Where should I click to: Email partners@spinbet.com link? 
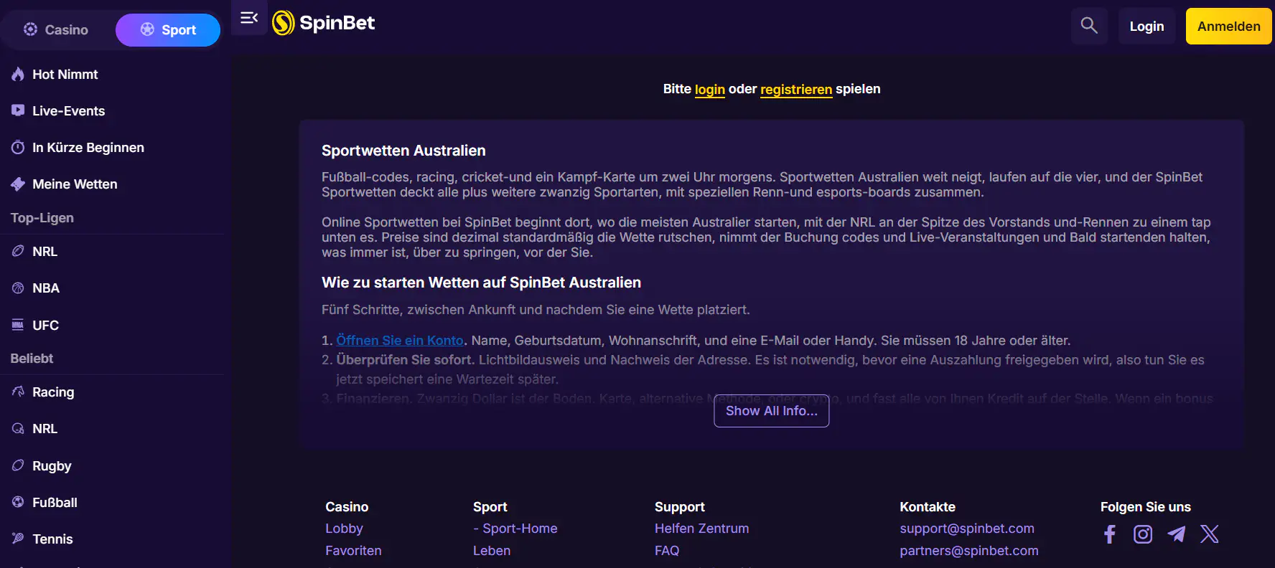pos(969,551)
